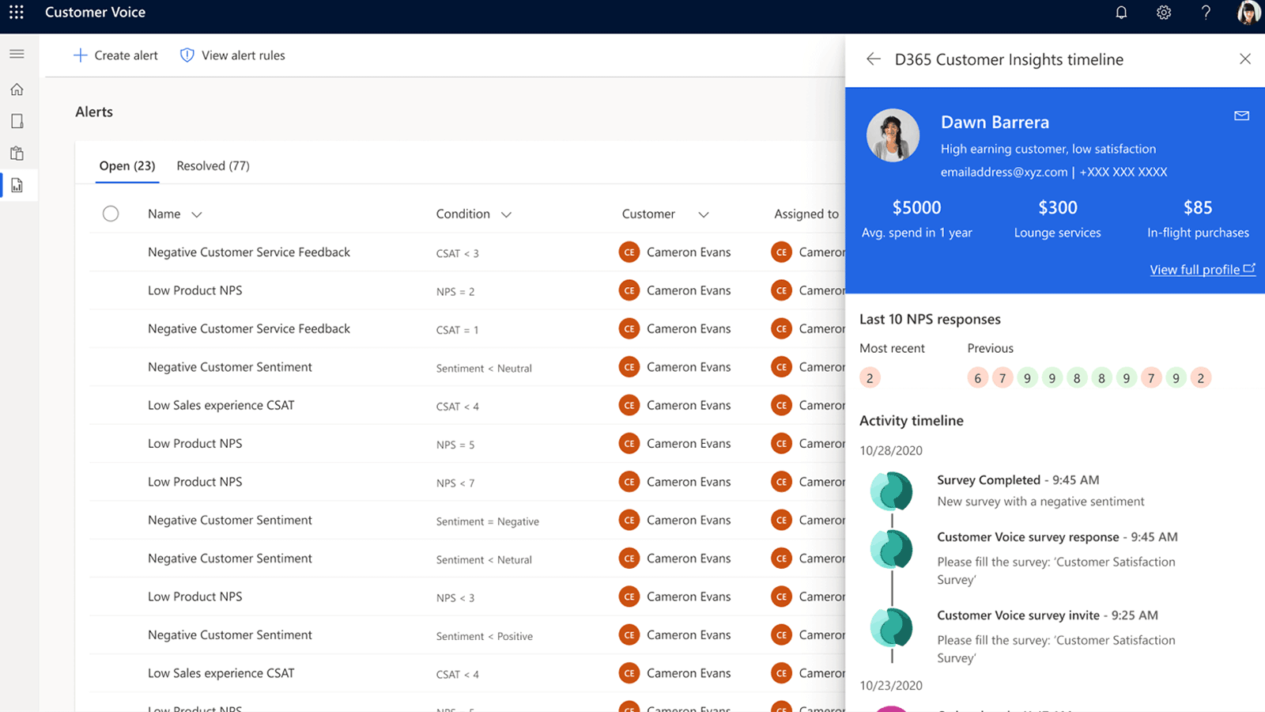
Task: Open the View full profile link
Action: 1203,270
